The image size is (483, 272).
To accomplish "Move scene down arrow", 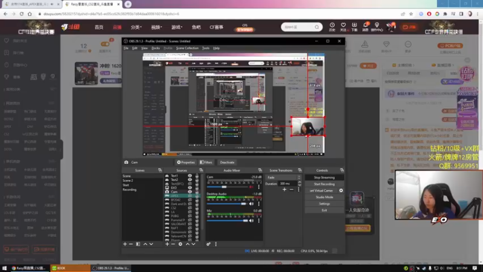I will [x=151, y=244].
